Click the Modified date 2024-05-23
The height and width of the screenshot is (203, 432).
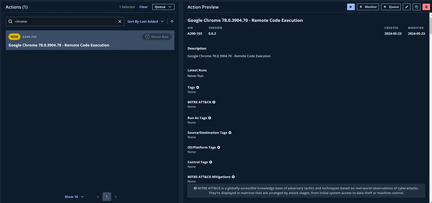[416, 34]
